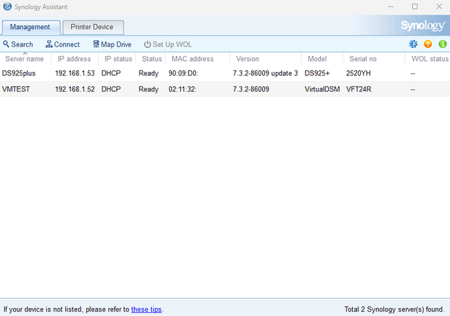Click version 7.3.2-86009 update 3
Image resolution: width=450 pixels, height=316 pixels.
[265, 73]
